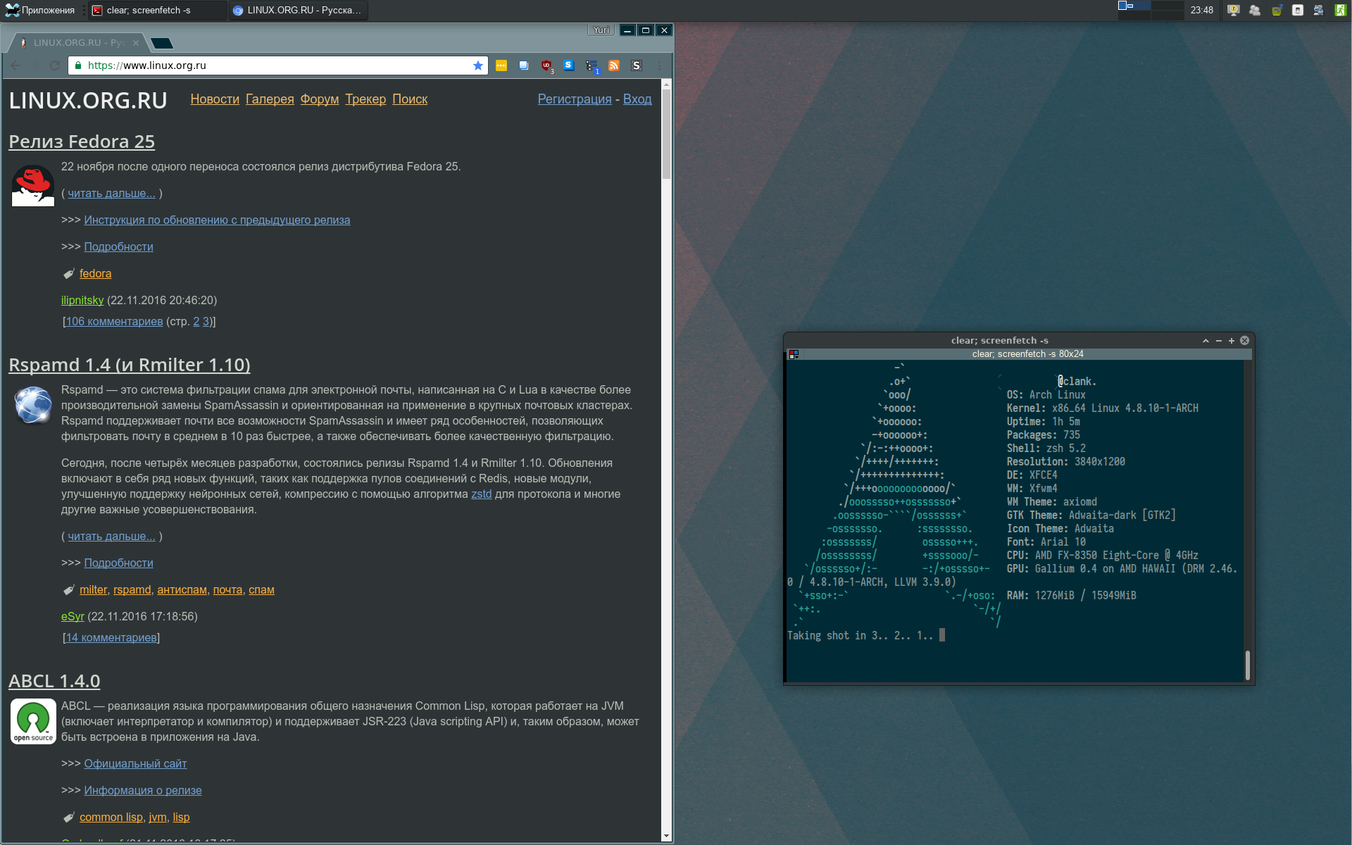The height and width of the screenshot is (845, 1352).
Task: Open the Трекер navigation link
Action: pyautogui.click(x=365, y=99)
